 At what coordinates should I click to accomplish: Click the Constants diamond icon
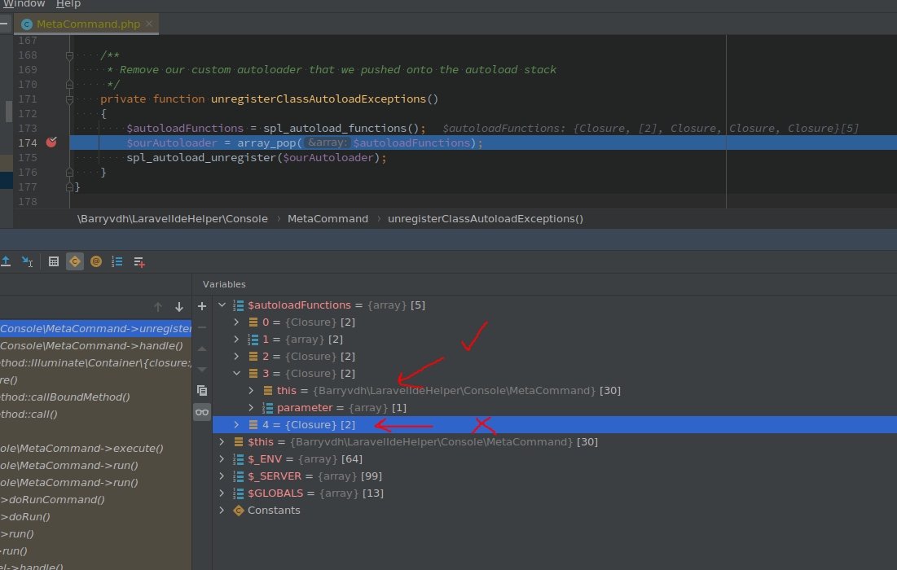click(239, 511)
